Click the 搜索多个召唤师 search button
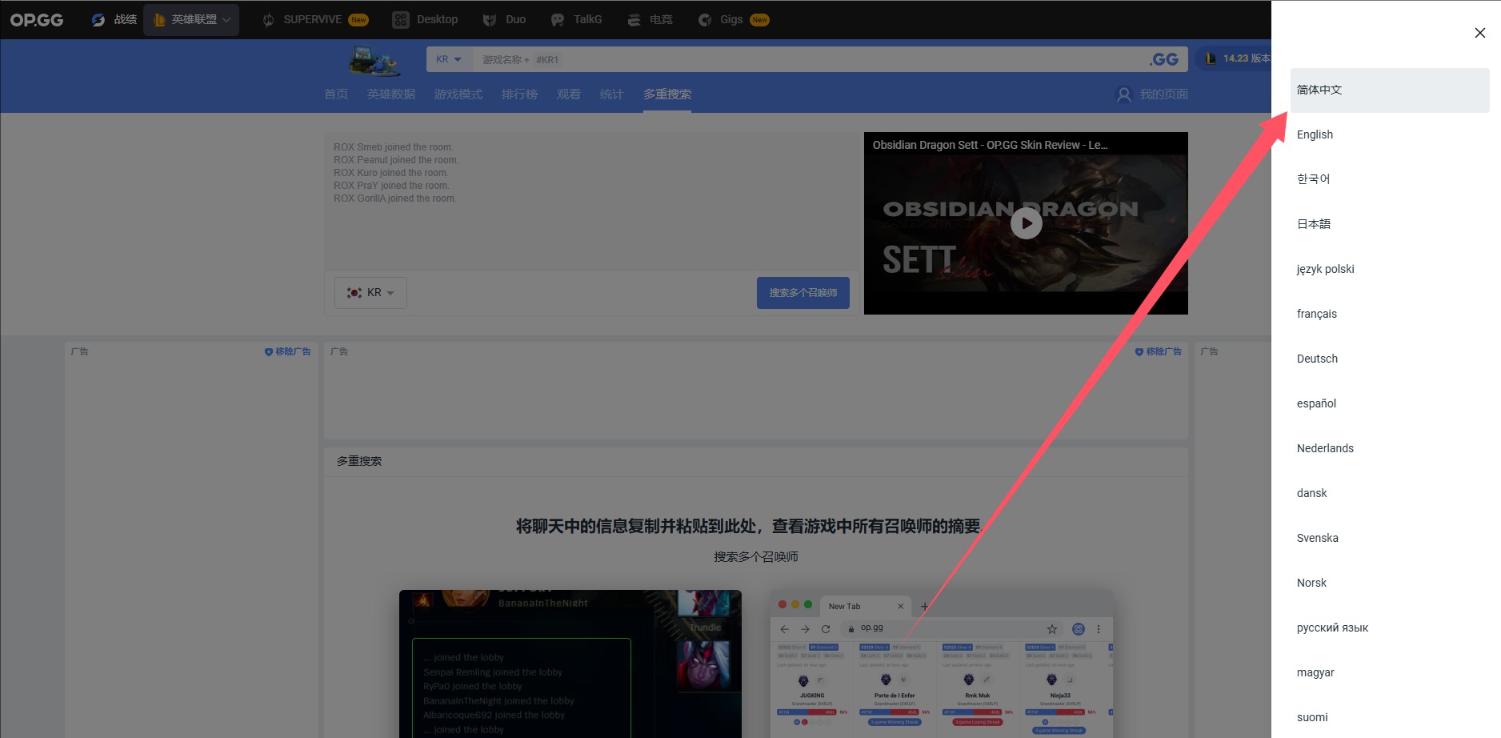 pos(803,292)
